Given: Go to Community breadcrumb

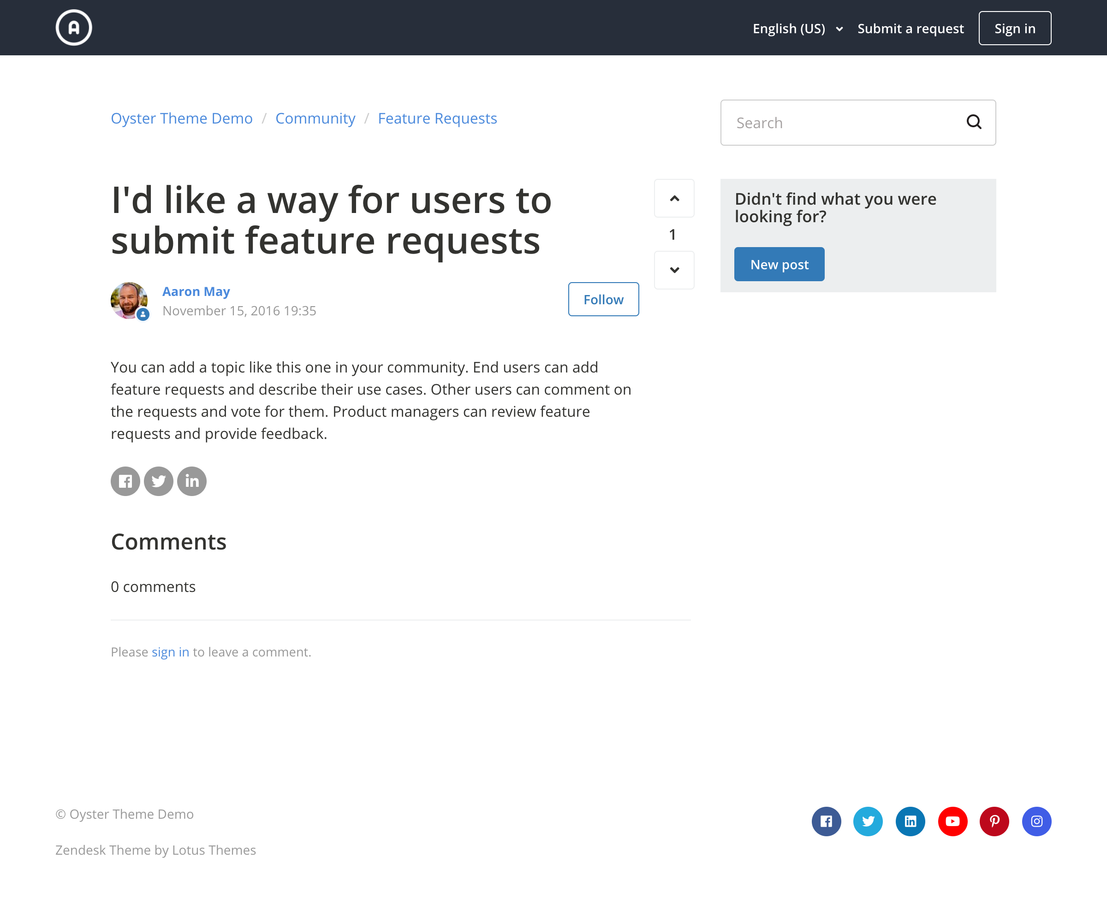Looking at the screenshot, I should pos(315,118).
